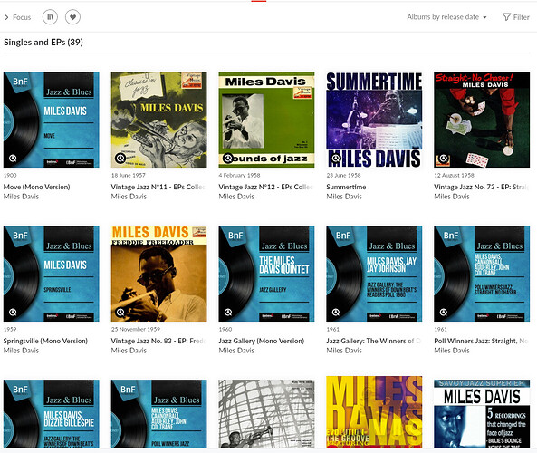The image size is (537, 453).
Task: Click the Vintage Jazz N°11 title link
Action: coord(158,187)
